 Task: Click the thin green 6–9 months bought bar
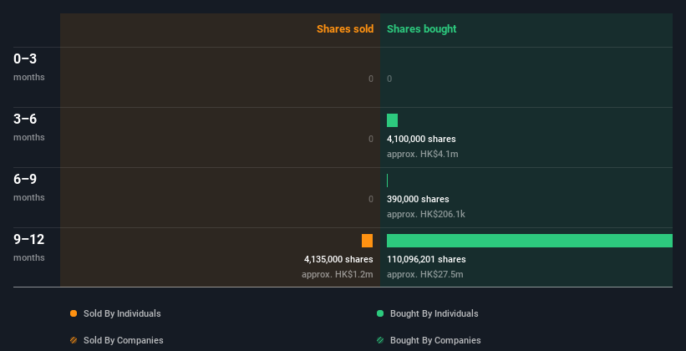(x=387, y=181)
